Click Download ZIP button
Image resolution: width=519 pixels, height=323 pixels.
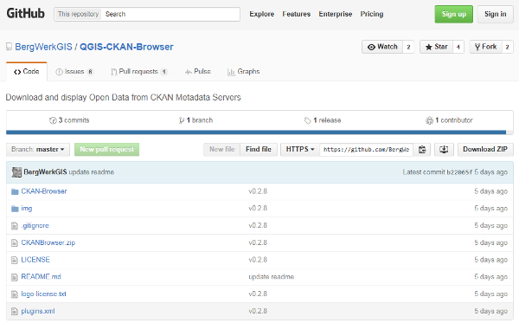point(485,150)
